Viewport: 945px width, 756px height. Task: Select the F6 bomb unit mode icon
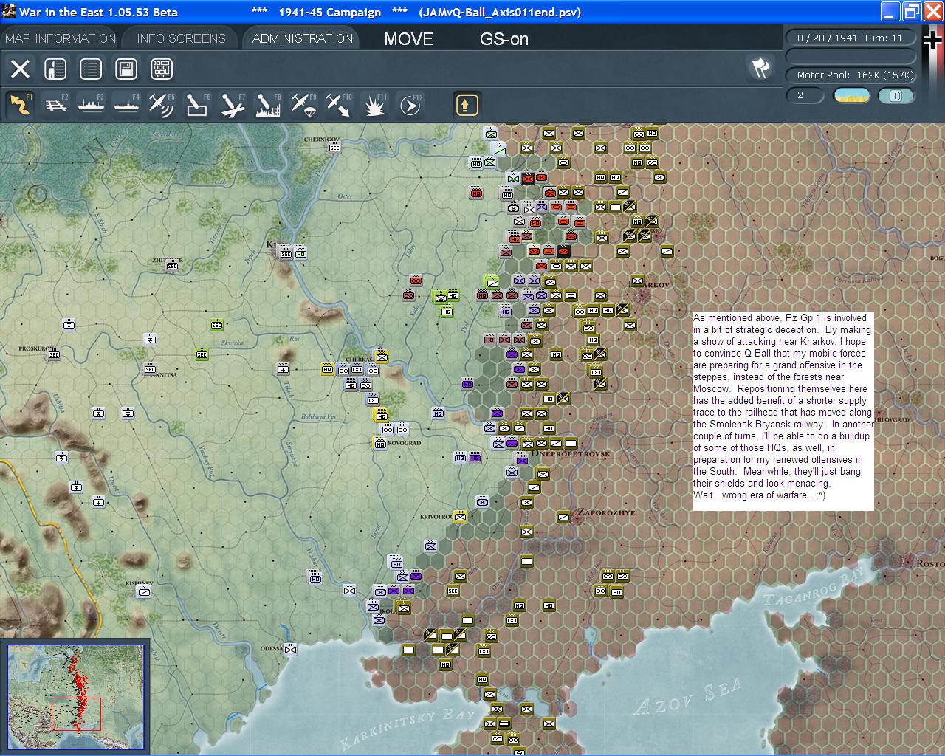197,105
